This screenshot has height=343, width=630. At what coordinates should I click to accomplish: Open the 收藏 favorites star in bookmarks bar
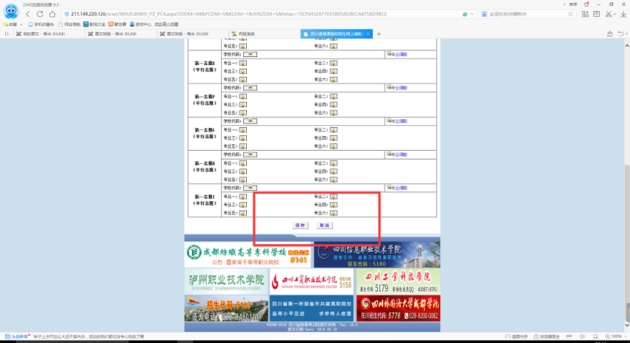click(x=9, y=24)
